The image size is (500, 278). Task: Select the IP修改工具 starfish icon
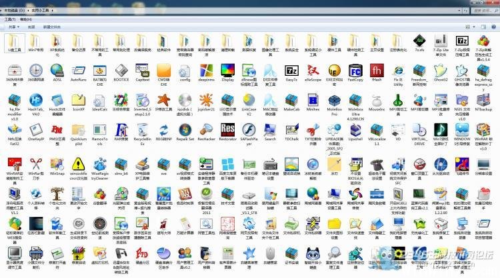point(163,100)
